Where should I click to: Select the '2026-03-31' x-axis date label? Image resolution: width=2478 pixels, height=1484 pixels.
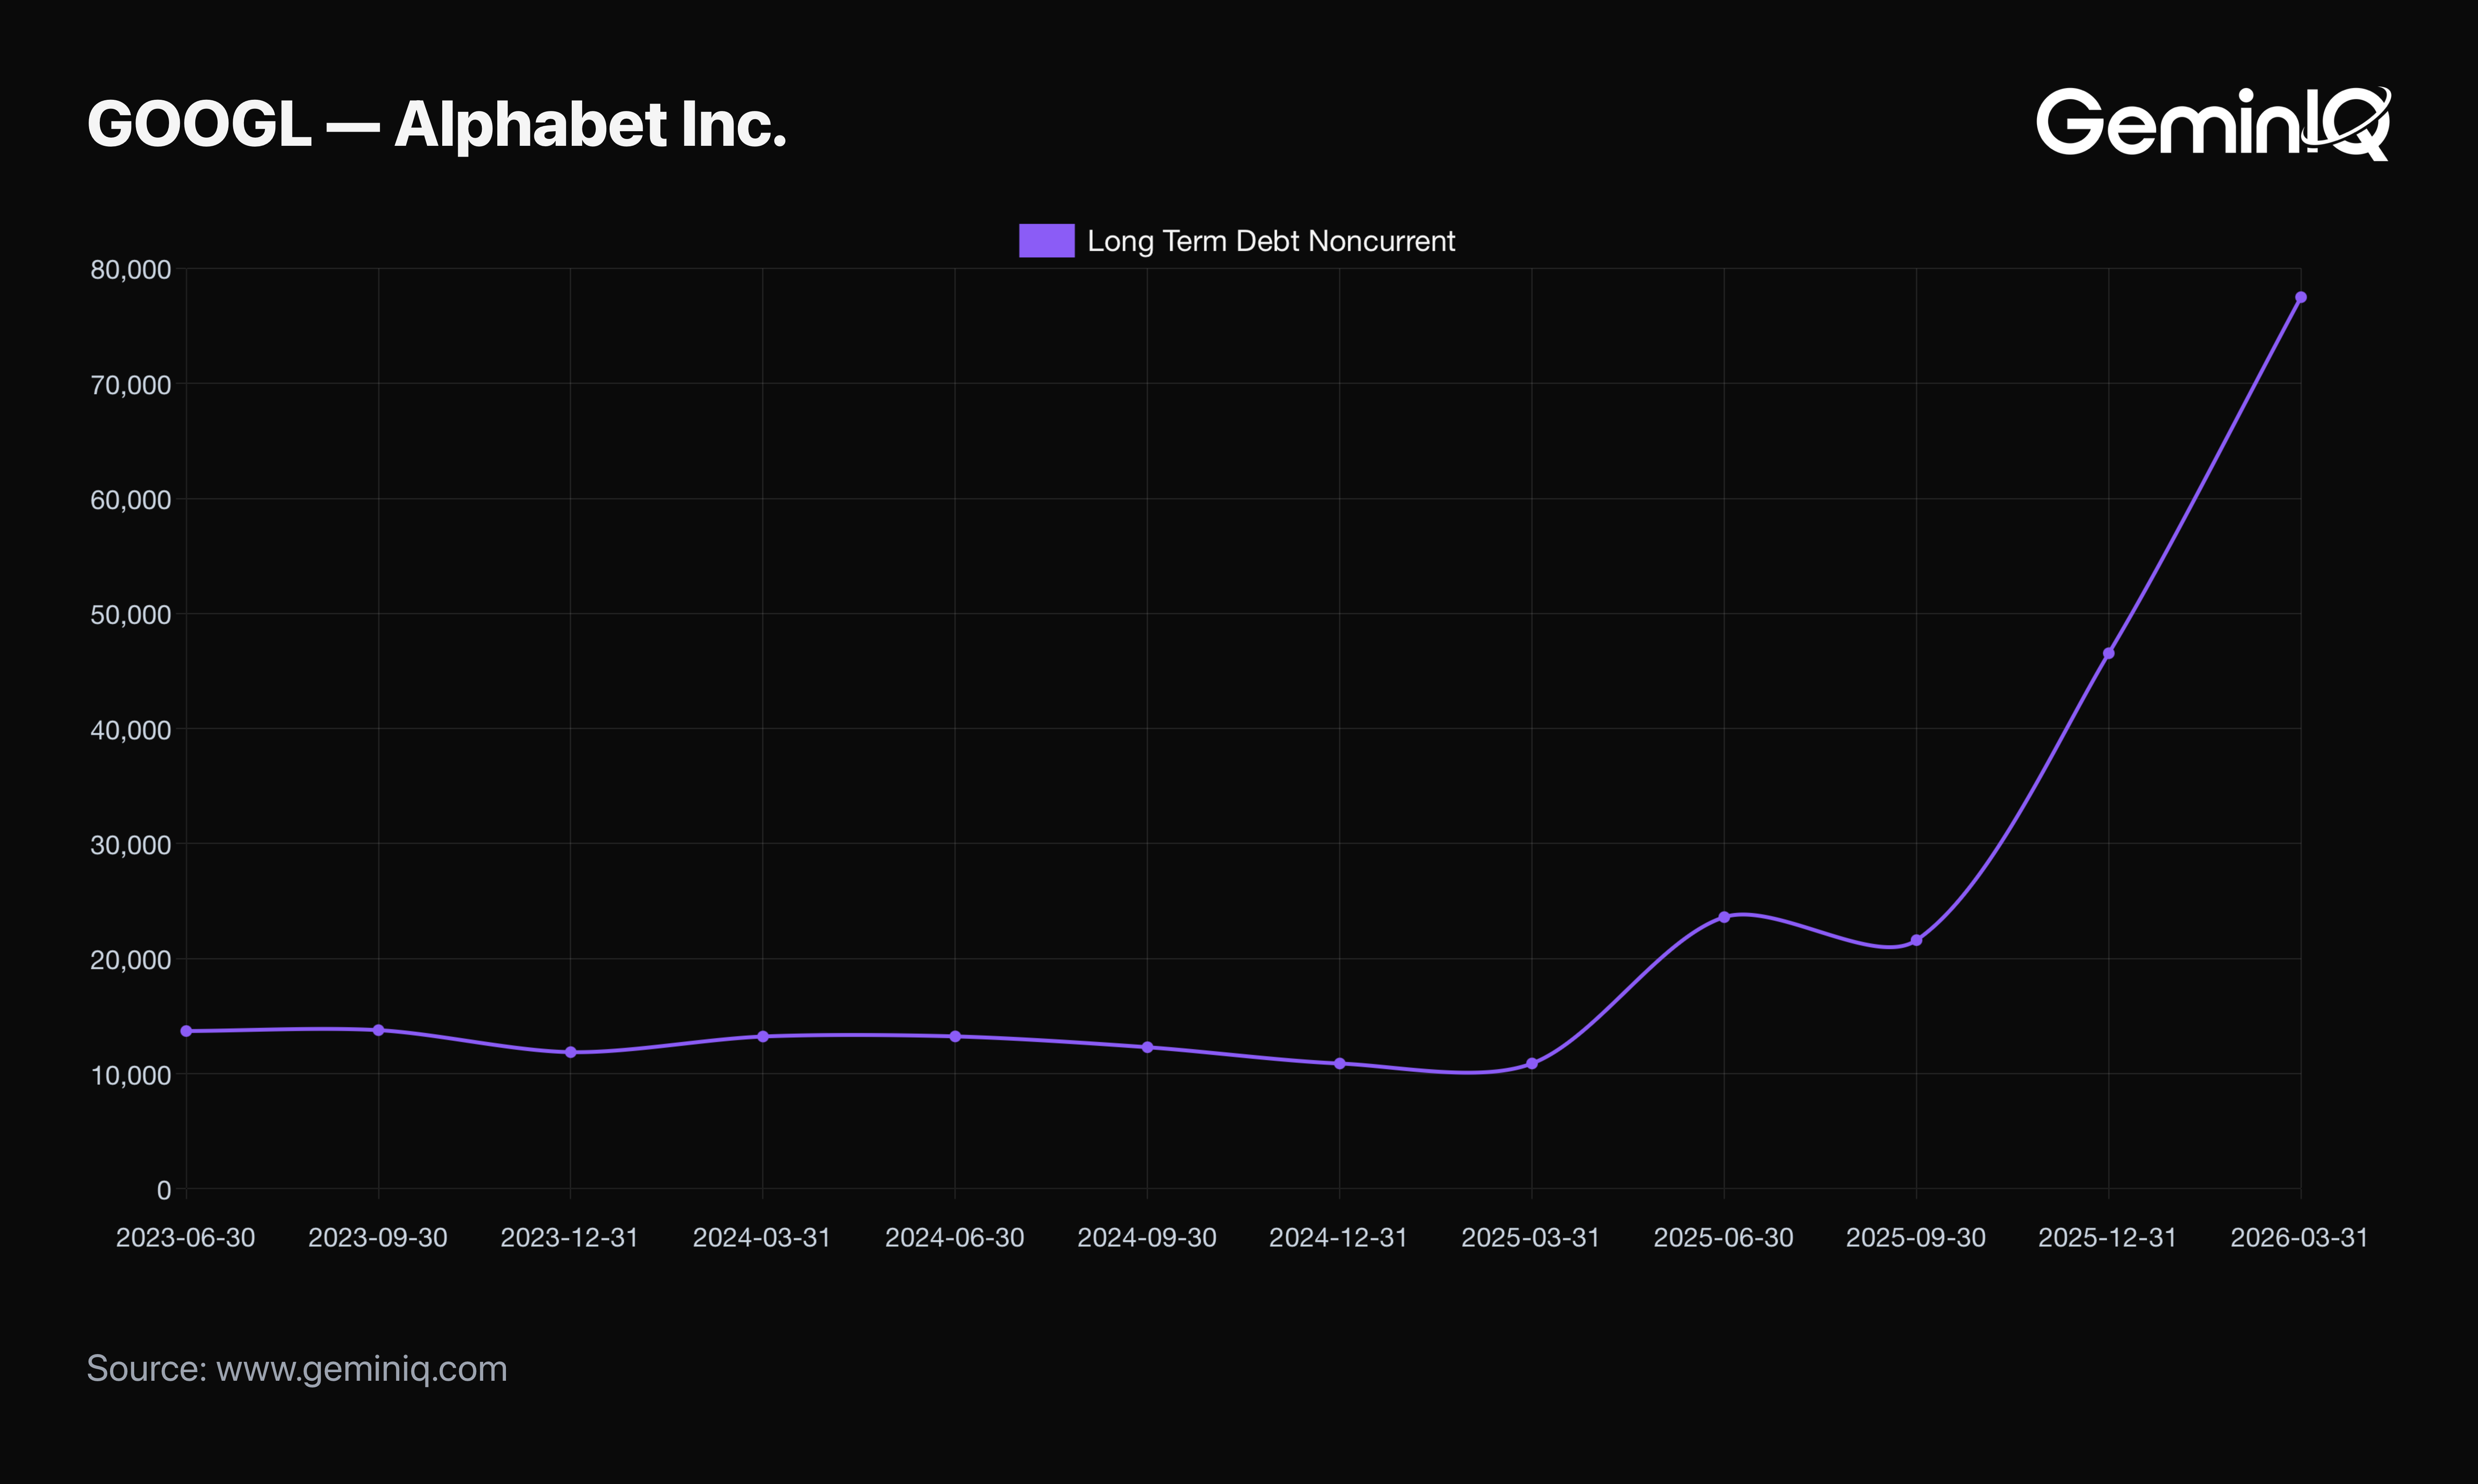2300,1238
